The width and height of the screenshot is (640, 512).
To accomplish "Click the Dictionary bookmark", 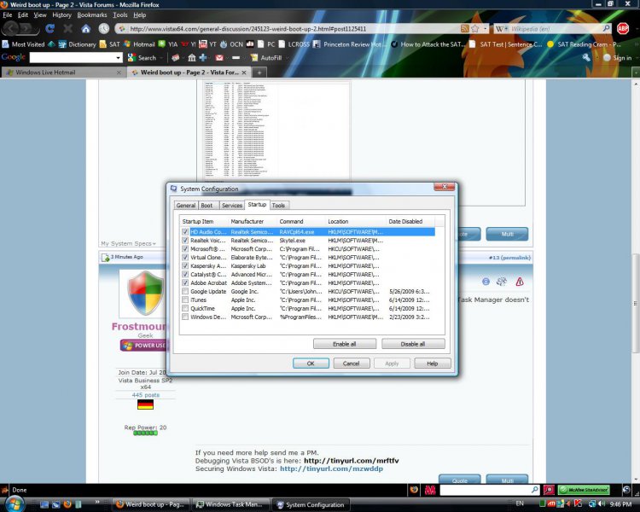I will (77, 44).
